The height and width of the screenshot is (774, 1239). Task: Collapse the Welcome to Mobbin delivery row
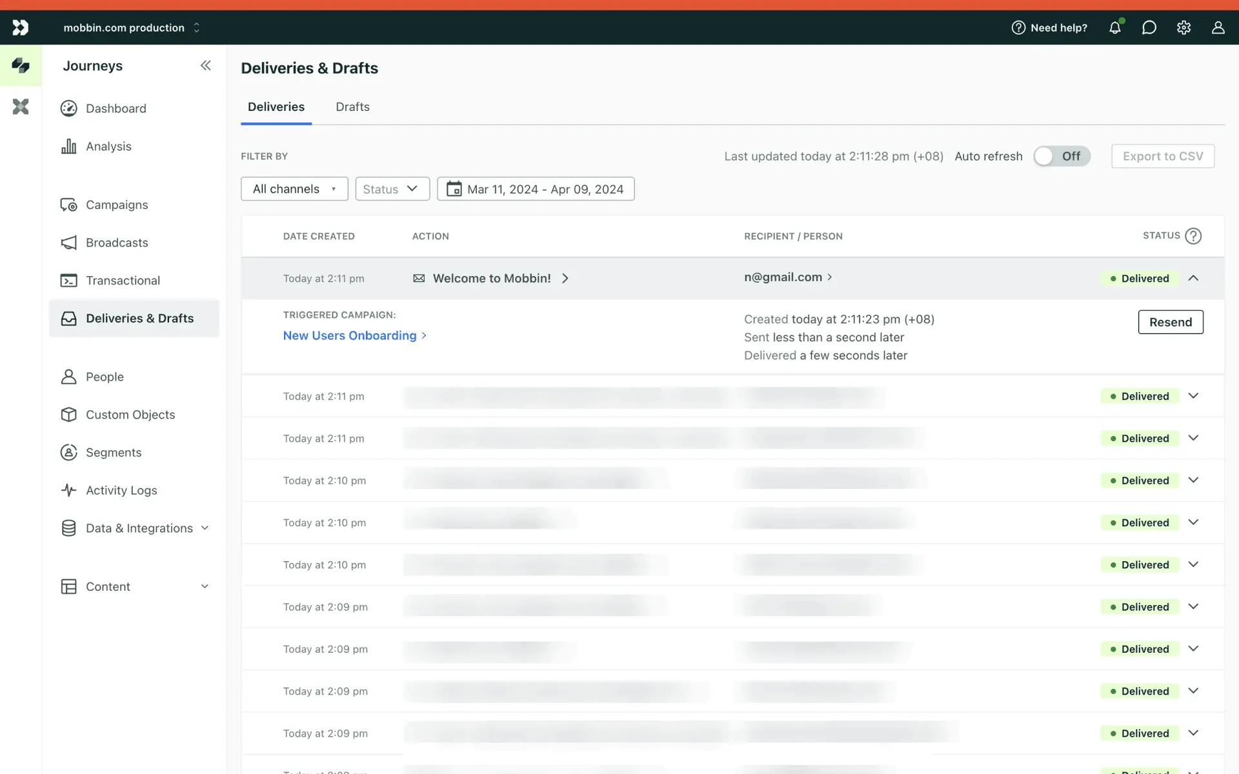[x=1193, y=278]
